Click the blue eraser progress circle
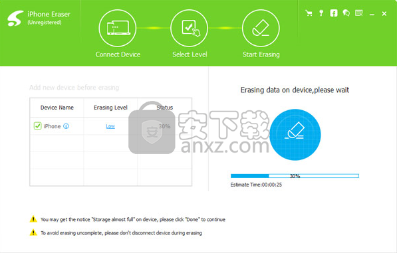 [x=295, y=135]
